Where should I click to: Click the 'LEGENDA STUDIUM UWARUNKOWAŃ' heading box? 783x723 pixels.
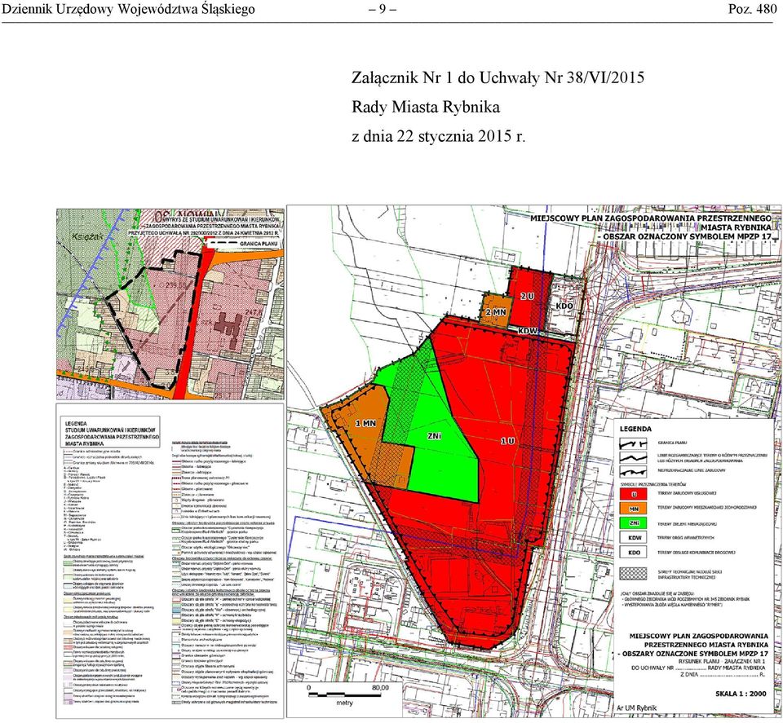110,432
